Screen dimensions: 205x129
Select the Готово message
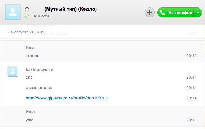click(x=32, y=56)
